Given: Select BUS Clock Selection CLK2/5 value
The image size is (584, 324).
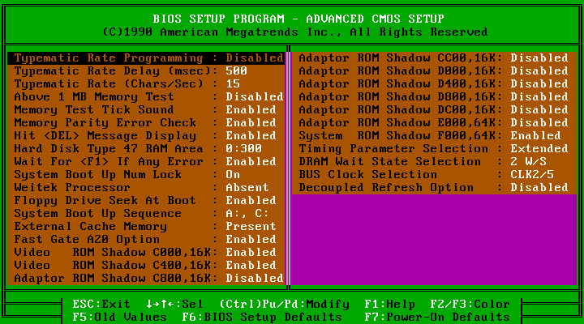Looking at the screenshot, I should 532,175.
